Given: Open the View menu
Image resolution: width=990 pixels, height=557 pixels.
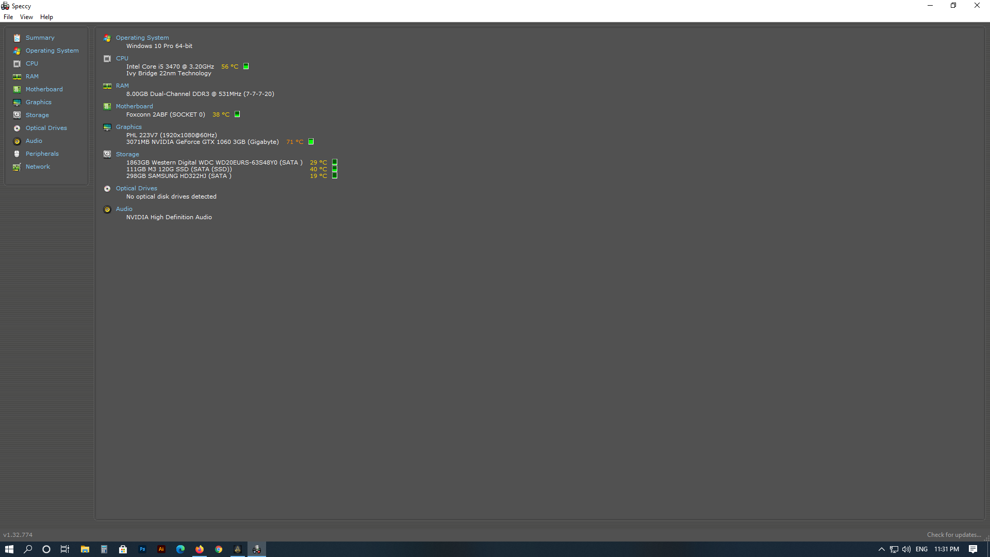Looking at the screenshot, I should 26,17.
